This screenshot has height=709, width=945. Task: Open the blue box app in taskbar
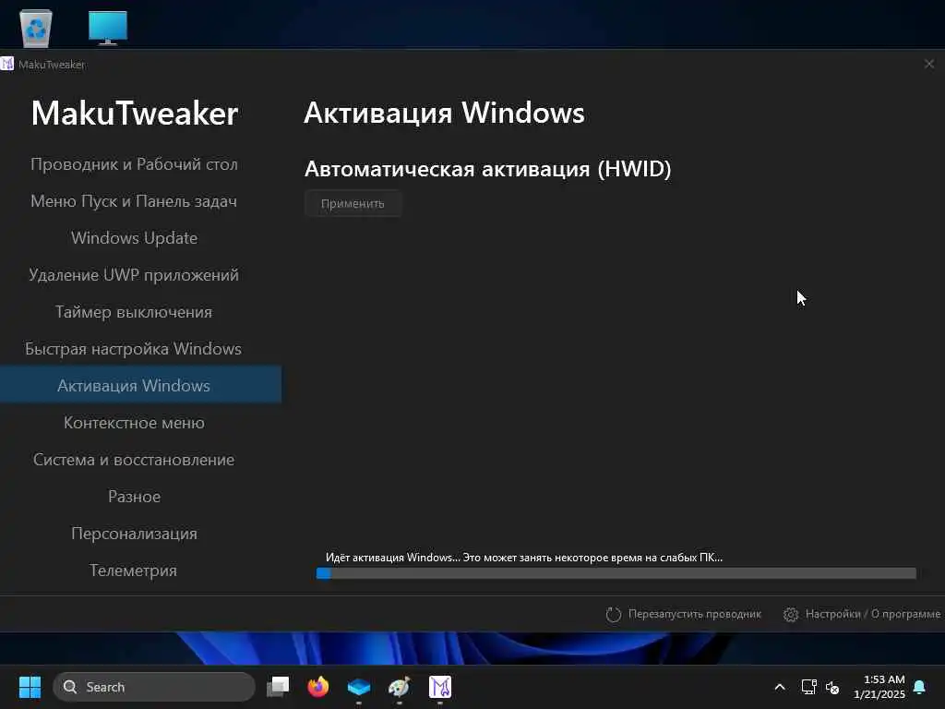pos(359,687)
